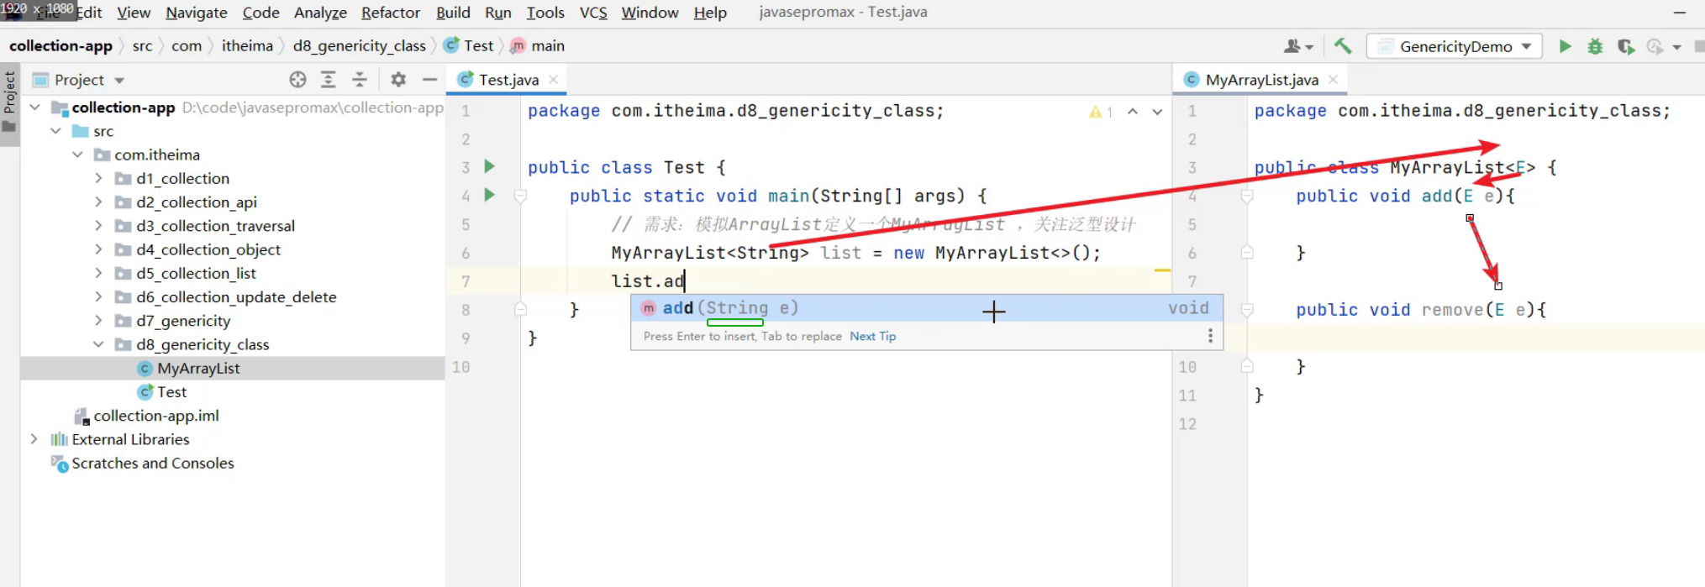Screen dimensions: 1705x587
Task: Expand the d7_genericity package
Action: pyautogui.click(x=98, y=321)
